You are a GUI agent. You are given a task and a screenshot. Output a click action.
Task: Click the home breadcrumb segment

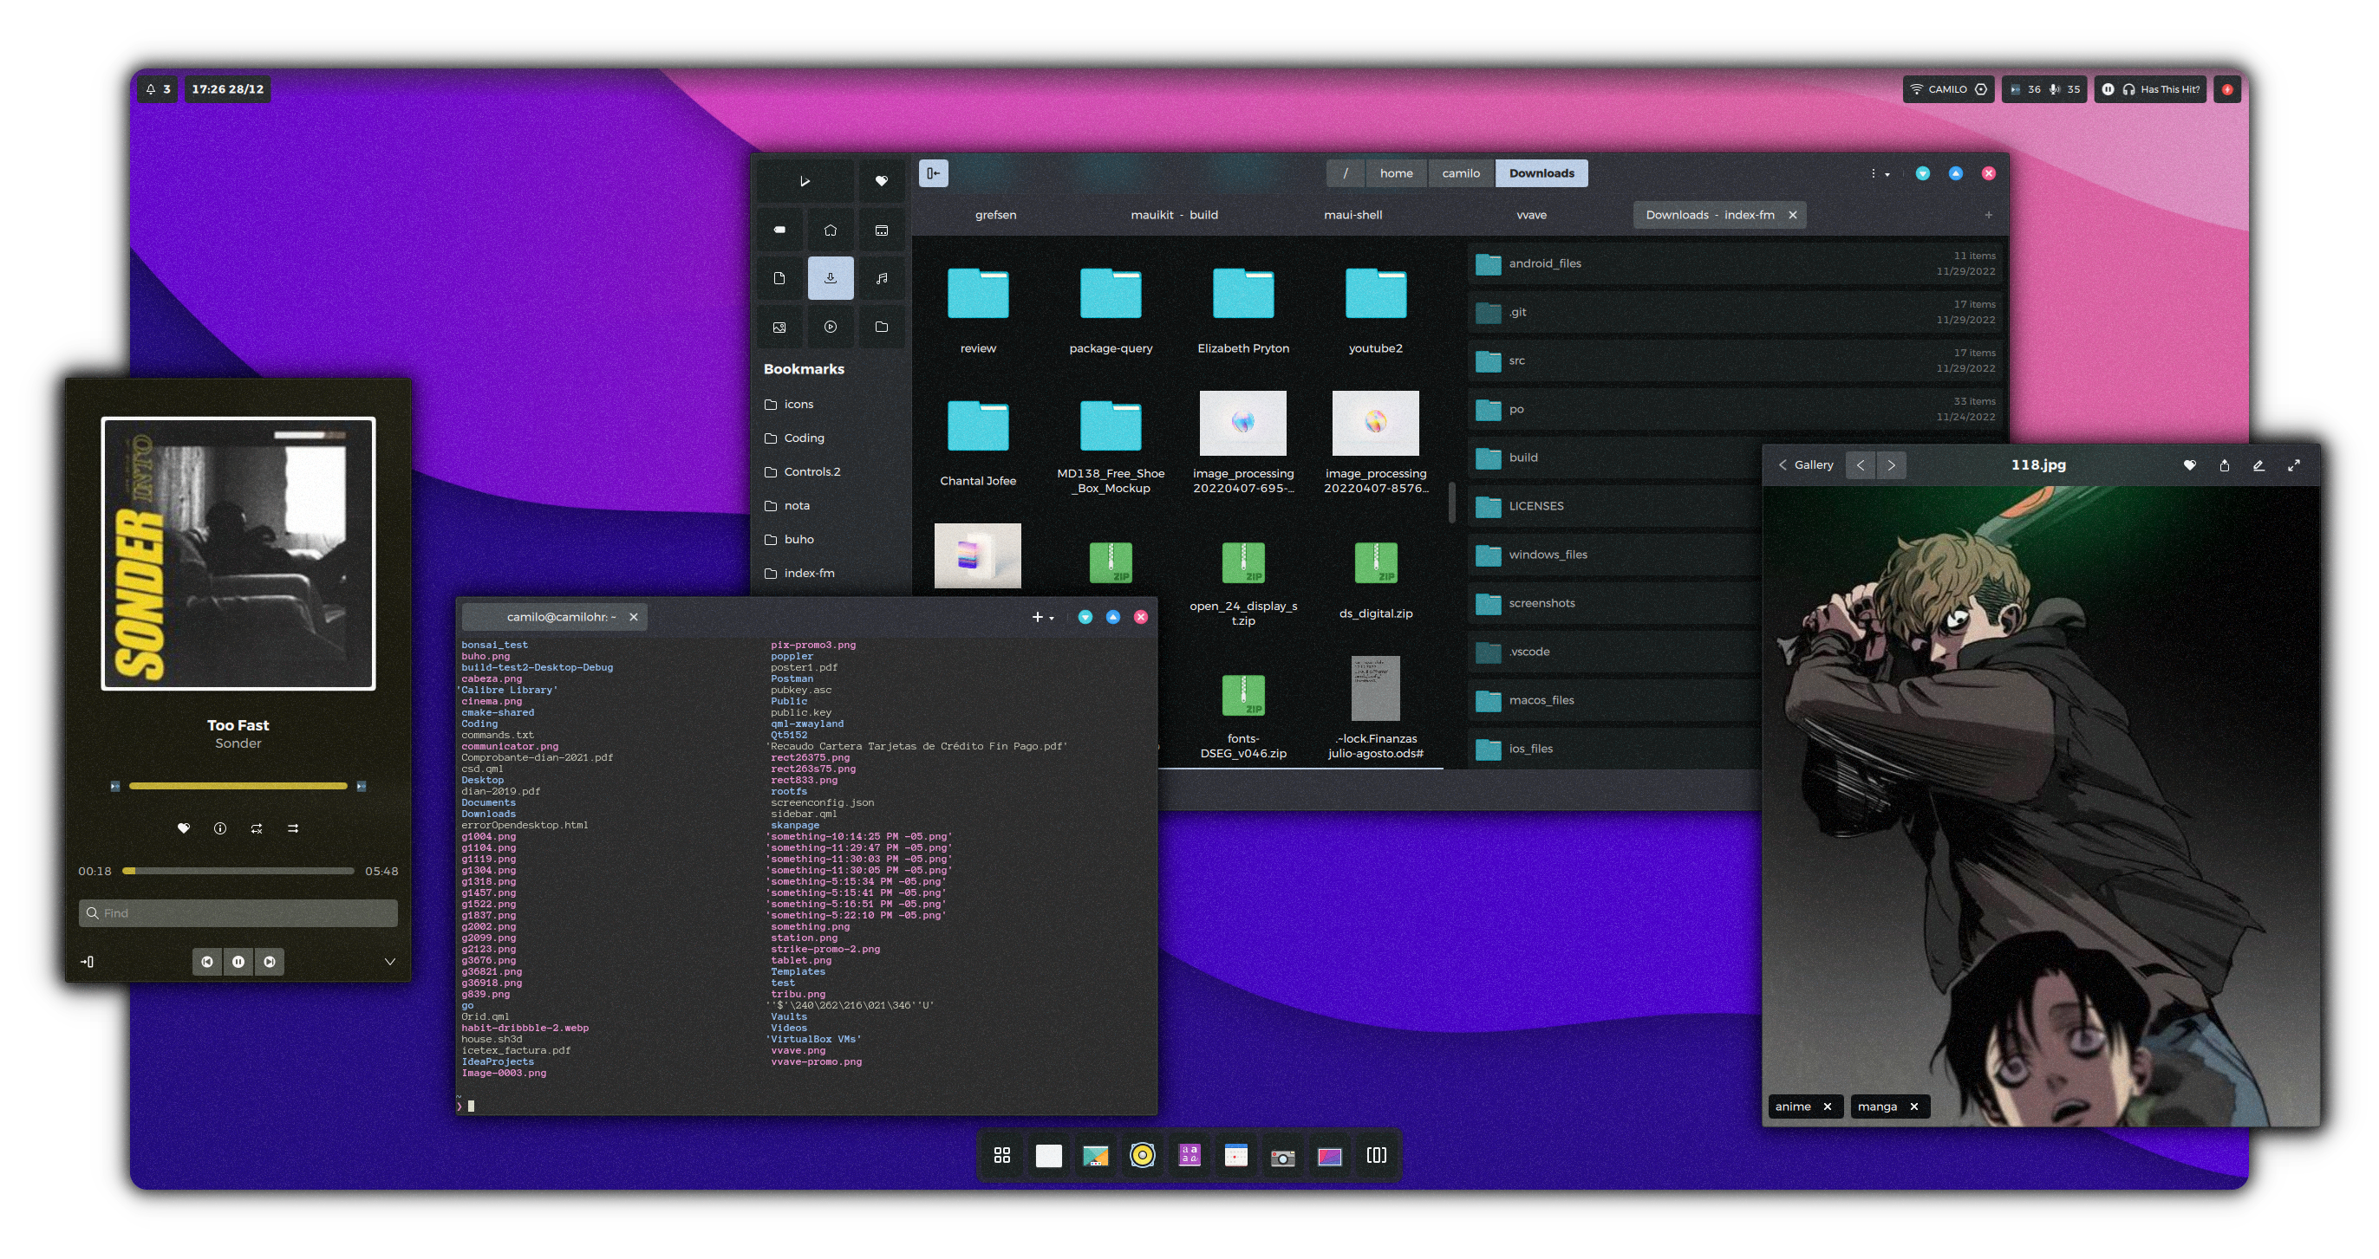tap(1396, 172)
